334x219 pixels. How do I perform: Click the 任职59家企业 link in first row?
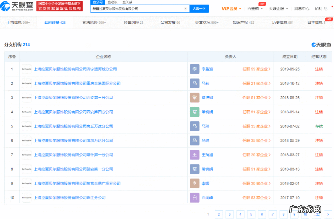click(x=257, y=69)
